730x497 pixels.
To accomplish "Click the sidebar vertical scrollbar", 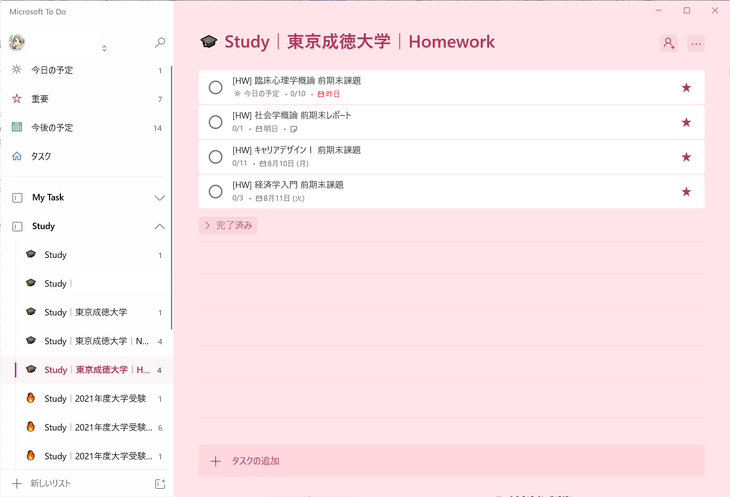I will tap(171, 198).
